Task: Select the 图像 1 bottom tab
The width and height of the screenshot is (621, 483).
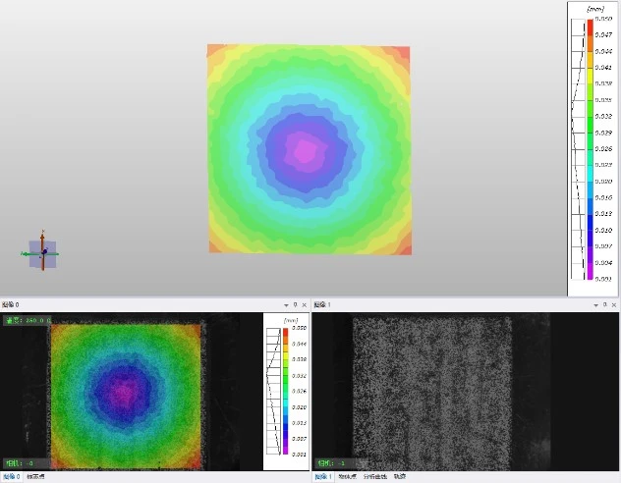Action: 322,477
